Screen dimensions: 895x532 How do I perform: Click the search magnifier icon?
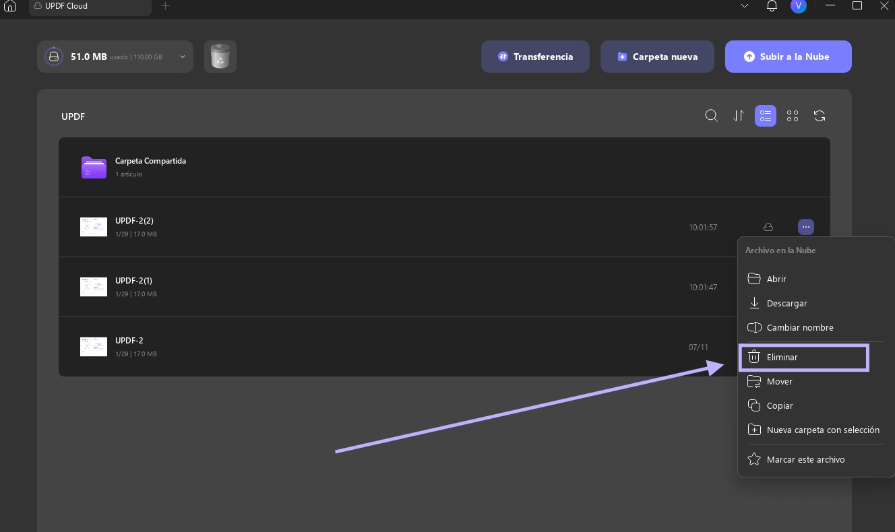[711, 116]
